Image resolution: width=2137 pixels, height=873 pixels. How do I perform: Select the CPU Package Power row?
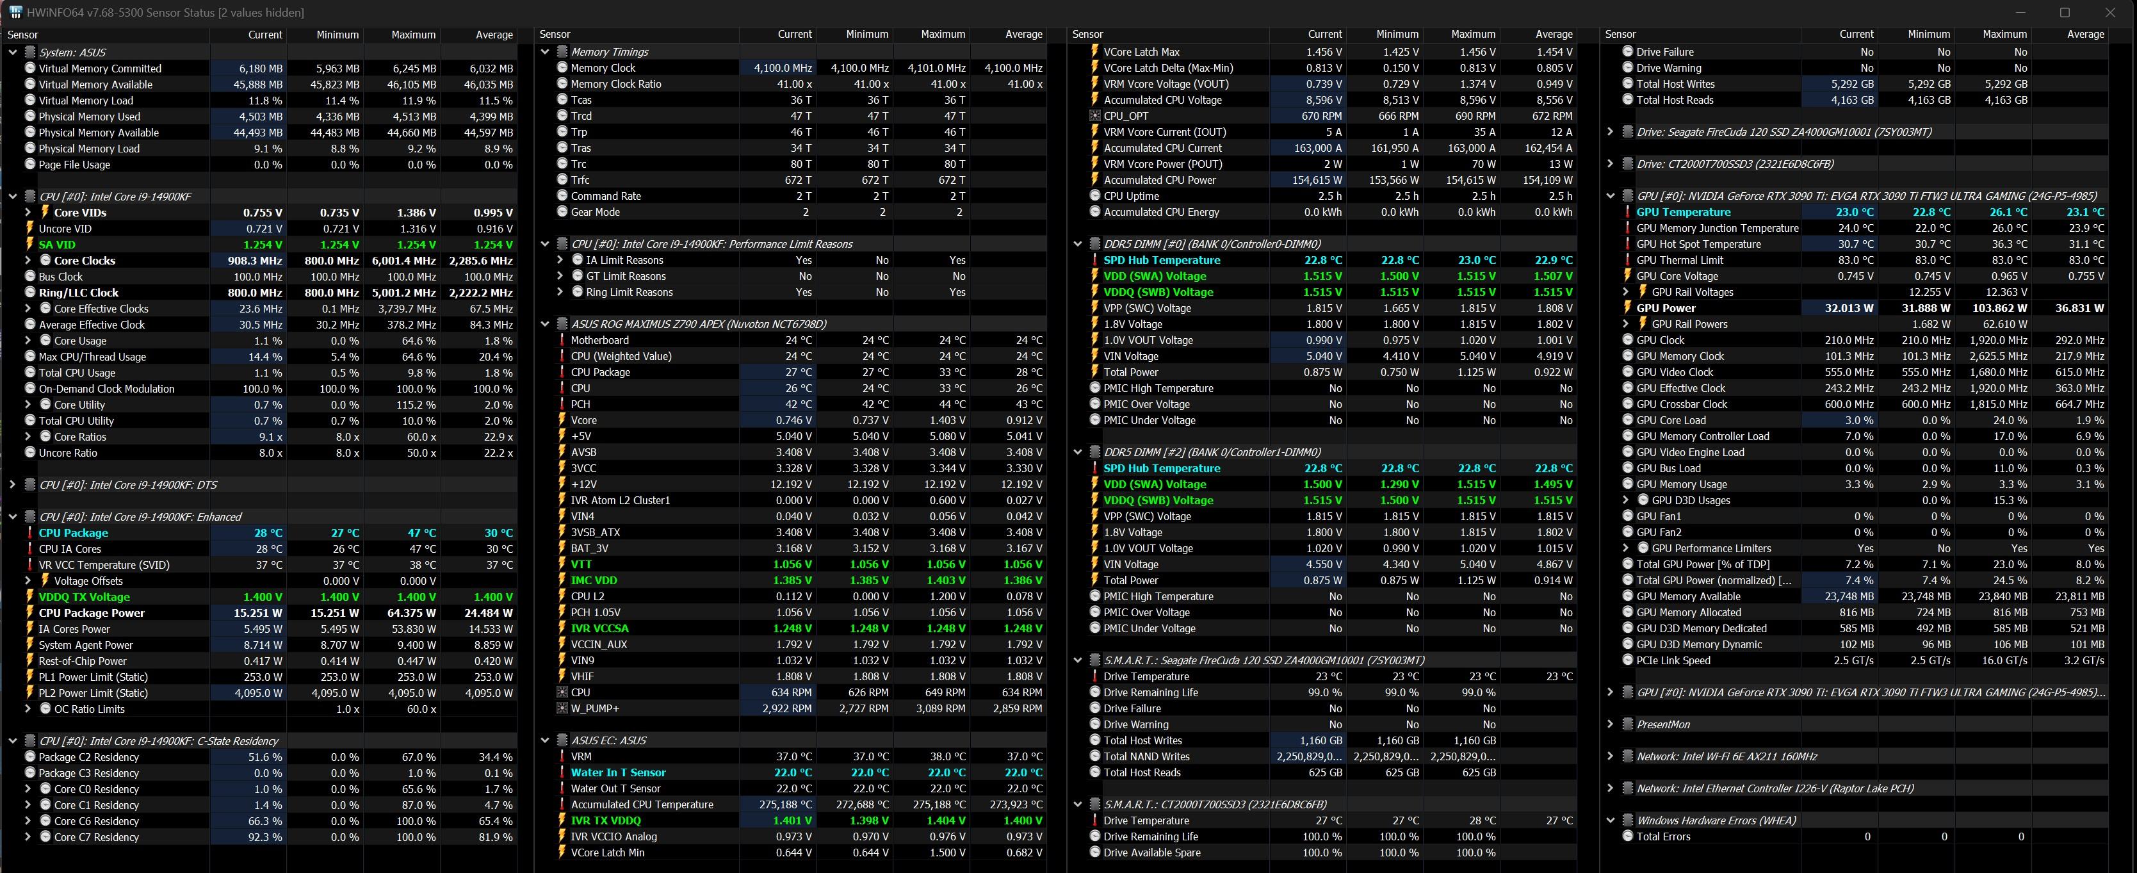click(91, 613)
